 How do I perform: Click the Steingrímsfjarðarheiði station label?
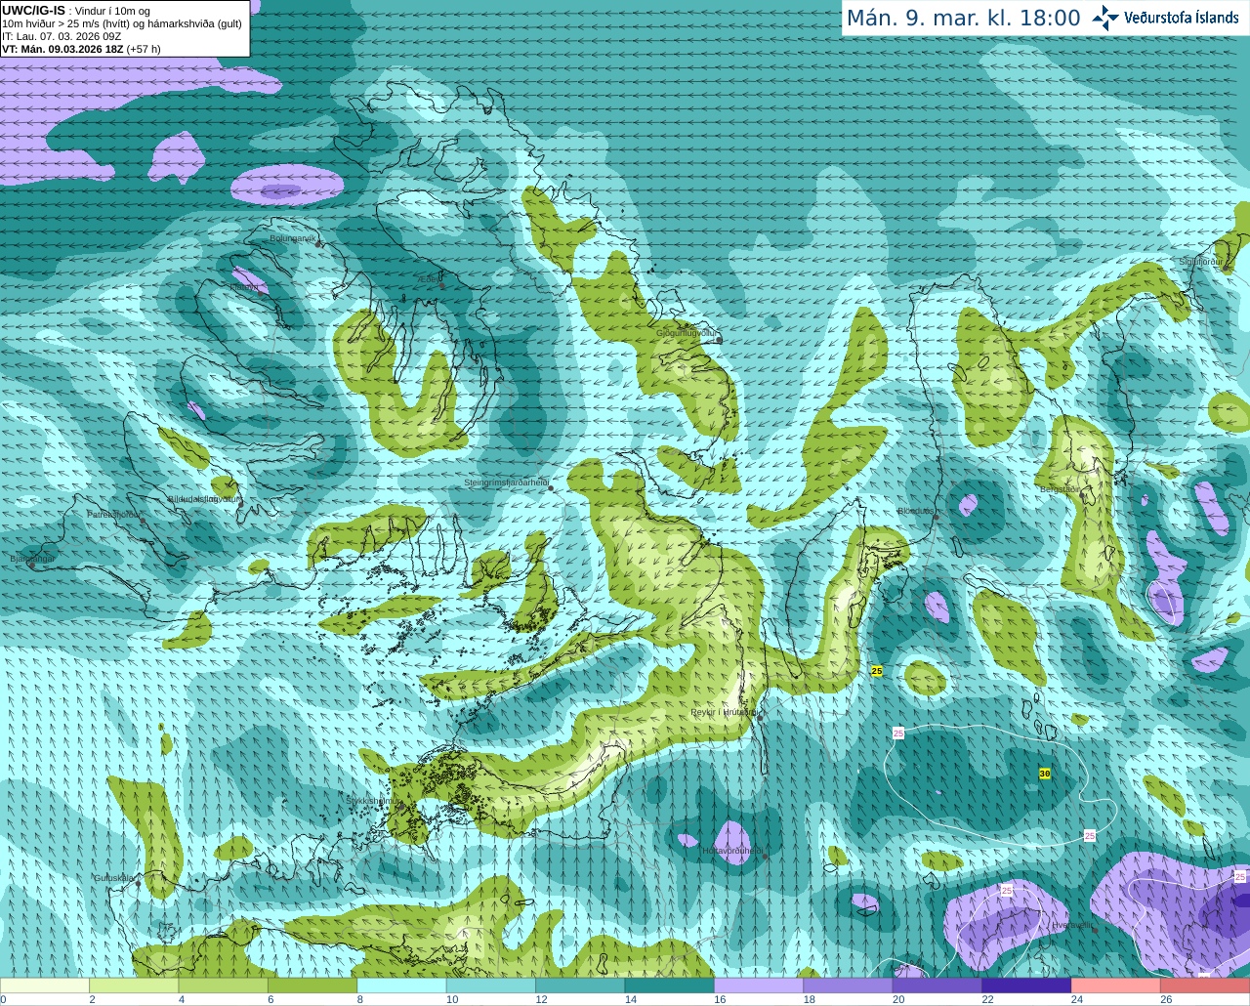(x=506, y=482)
